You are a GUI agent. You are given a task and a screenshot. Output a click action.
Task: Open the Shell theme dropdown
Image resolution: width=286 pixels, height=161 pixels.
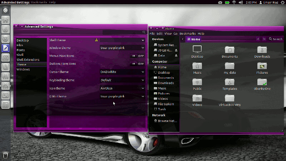pyautogui.click(x=122, y=40)
